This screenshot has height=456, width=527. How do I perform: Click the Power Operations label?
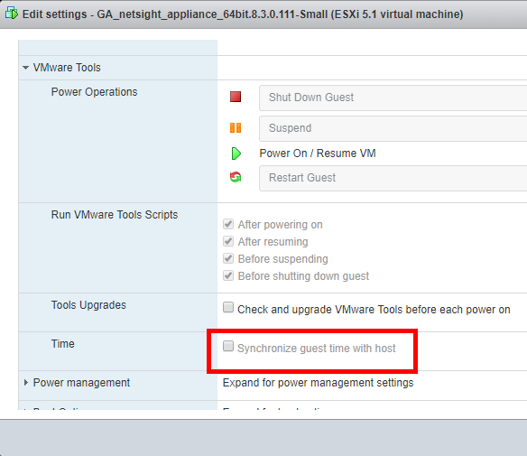coord(94,92)
